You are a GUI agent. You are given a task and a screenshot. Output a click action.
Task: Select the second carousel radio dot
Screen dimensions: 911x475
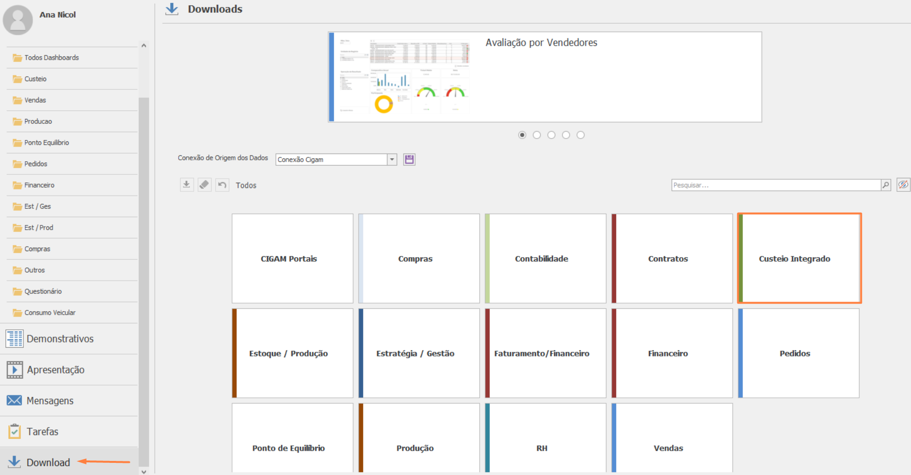pyautogui.click(x=537, y=135)
